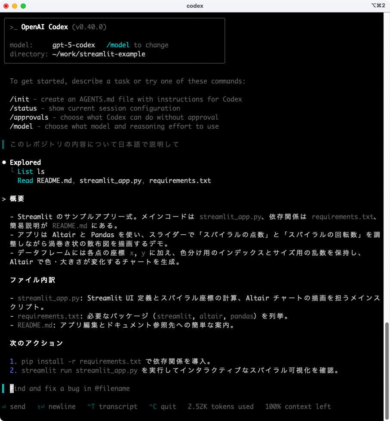Click 'streamlit_app.py:' in the file breakdown list
This screenshot has height=421, width=390.
50,298
